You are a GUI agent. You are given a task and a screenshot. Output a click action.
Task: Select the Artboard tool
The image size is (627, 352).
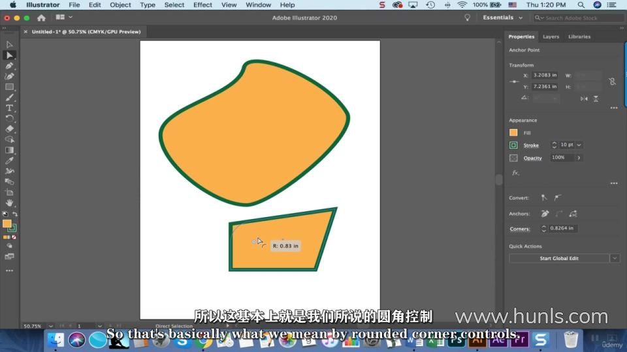(9, 192)
